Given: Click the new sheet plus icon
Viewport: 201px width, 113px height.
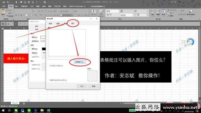Looking at the screenshot, I should tap(24, 103).
